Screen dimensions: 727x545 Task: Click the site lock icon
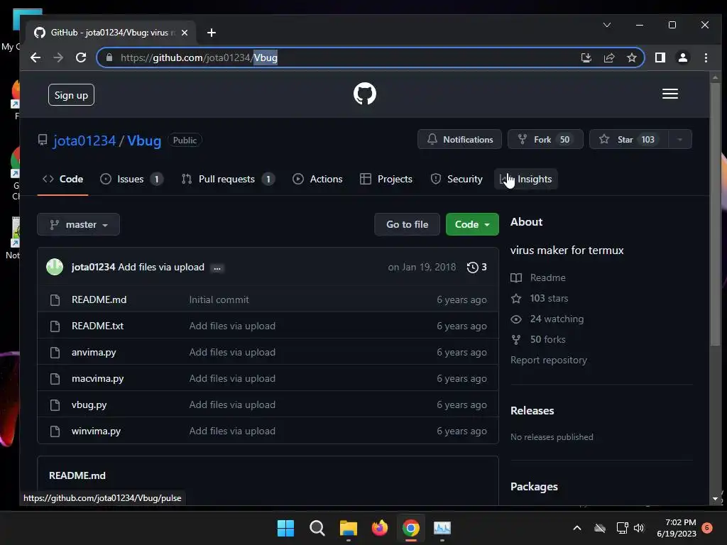pyautogui.click(x=109, y=57)
